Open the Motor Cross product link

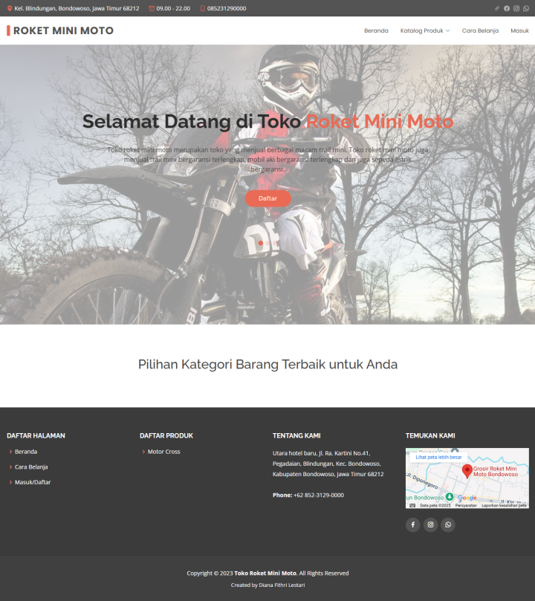coord(164,452)
